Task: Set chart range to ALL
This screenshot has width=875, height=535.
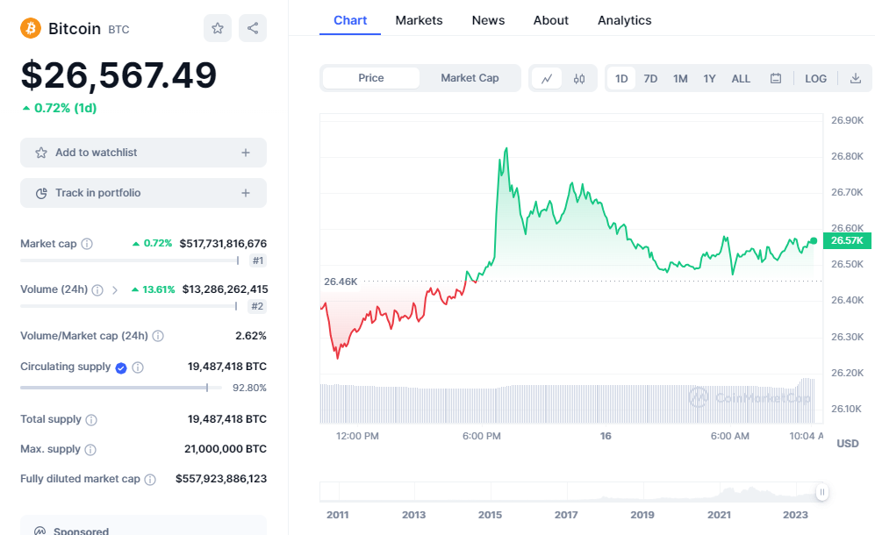Action: (x=741, y=79)
